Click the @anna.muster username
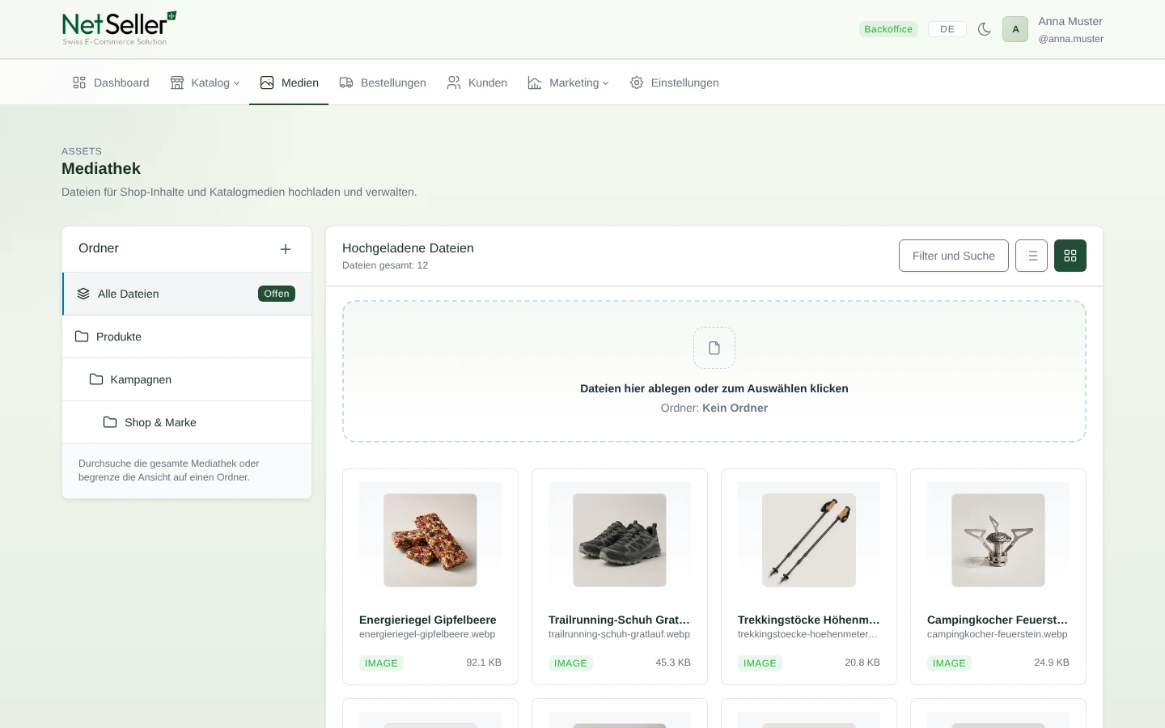The height and width of the screenshot is (728, 1165). (x=1071, y=39)
